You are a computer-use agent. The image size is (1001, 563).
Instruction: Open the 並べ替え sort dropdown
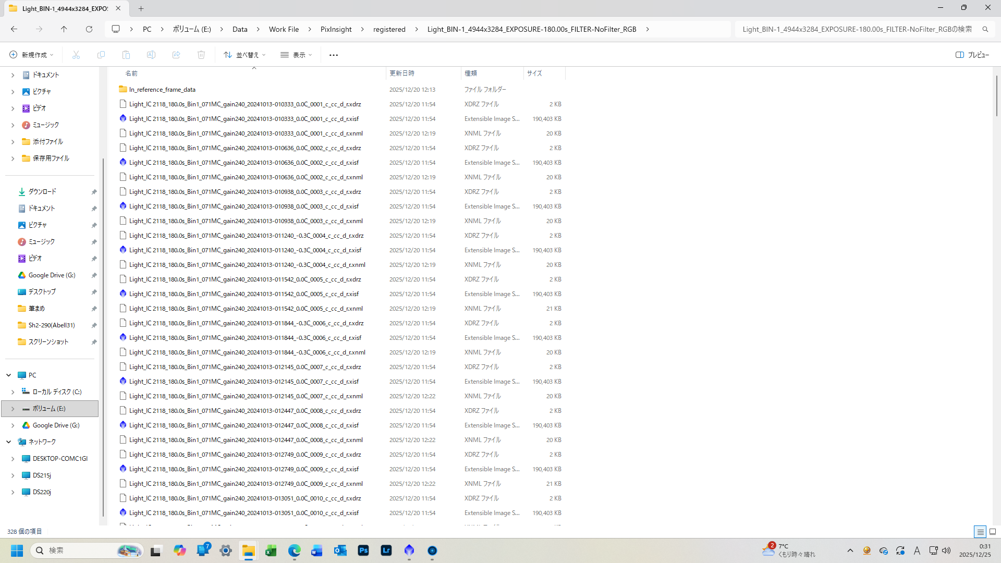pyautogui.click(x=245, y=55)
